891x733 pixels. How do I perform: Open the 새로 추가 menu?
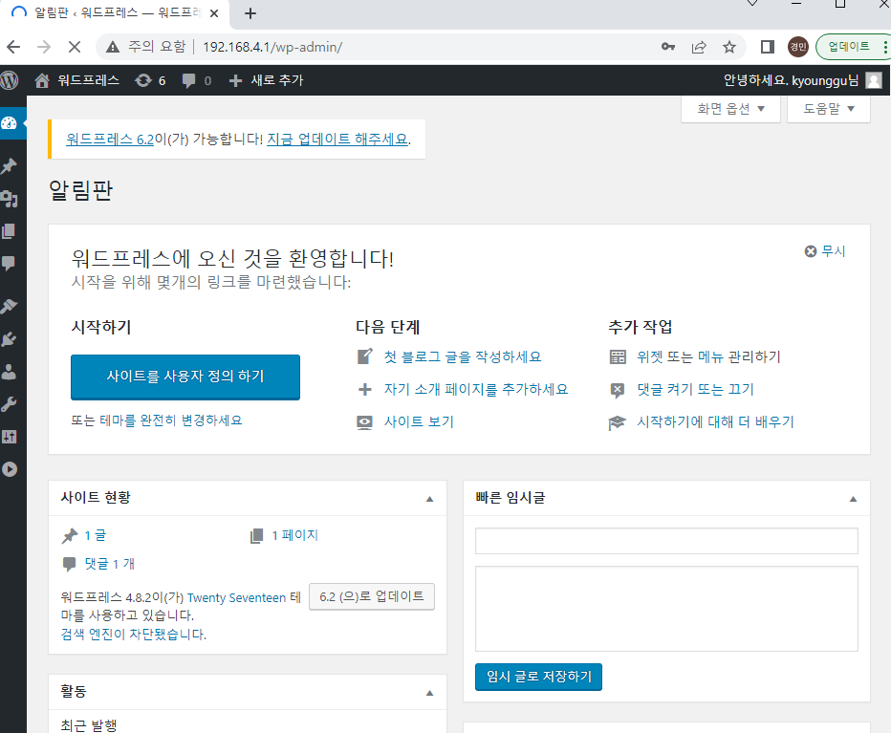point(267,80)
